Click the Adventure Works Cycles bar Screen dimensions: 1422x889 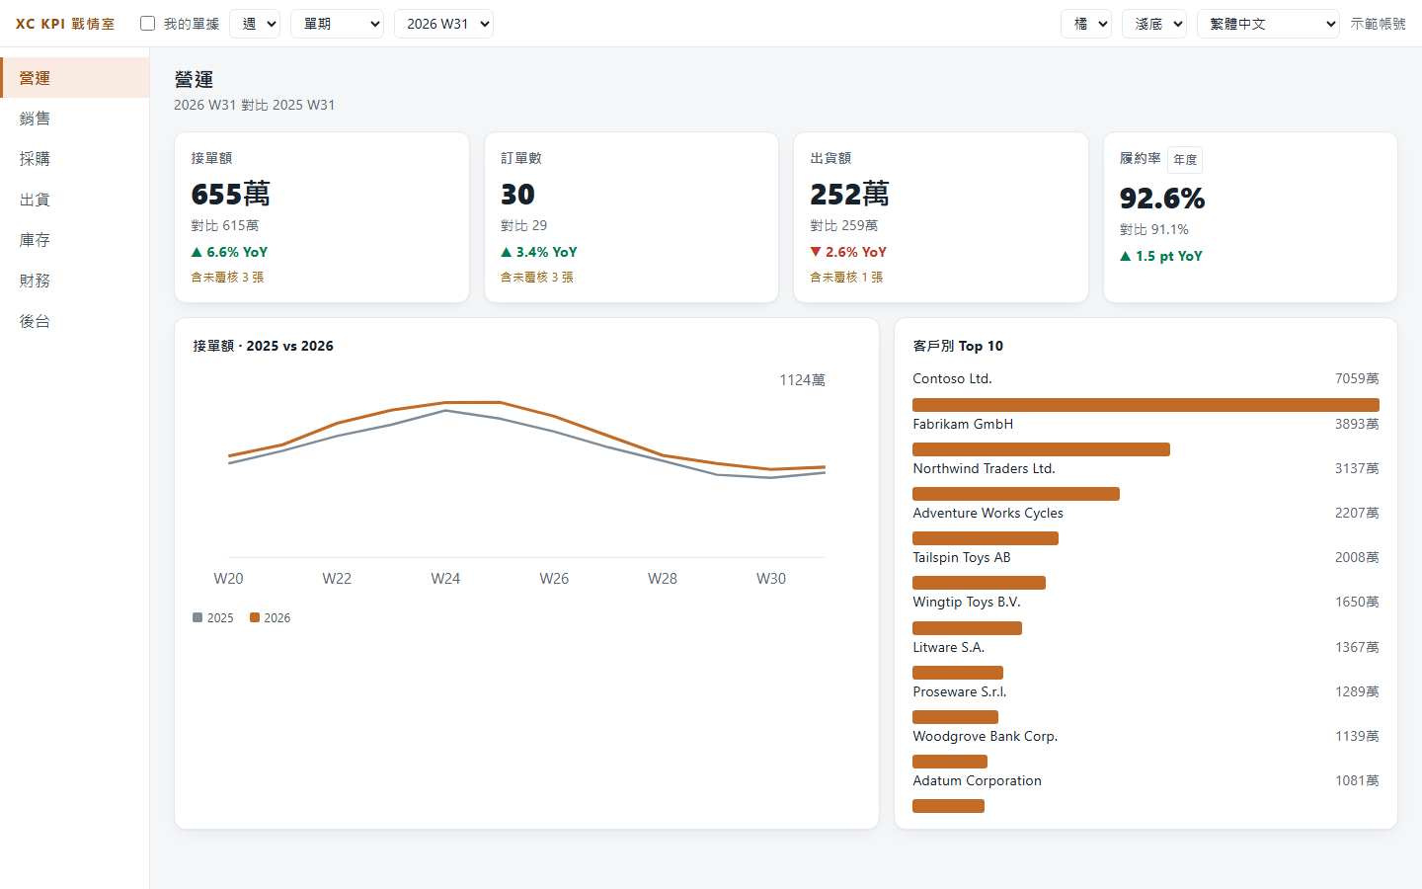click(986, 538)
